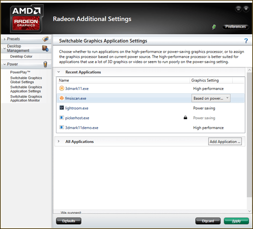Click the Desktop Management monitor icon

(x=45, y=49)
